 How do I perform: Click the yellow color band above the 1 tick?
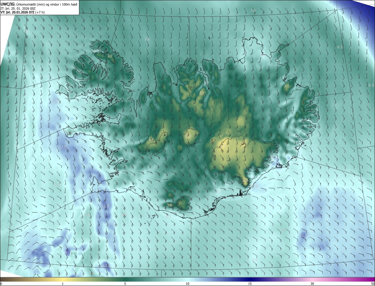[63, 279]
